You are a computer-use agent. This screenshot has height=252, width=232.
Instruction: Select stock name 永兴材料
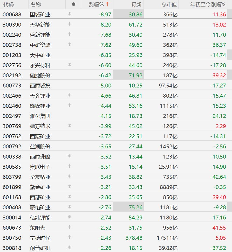pos(40,65)
